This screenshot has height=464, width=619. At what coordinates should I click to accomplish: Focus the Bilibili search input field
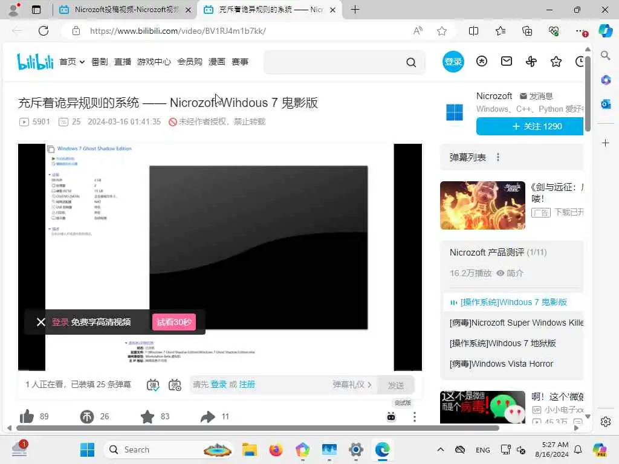pyautogui.click(x=335, y=62)
